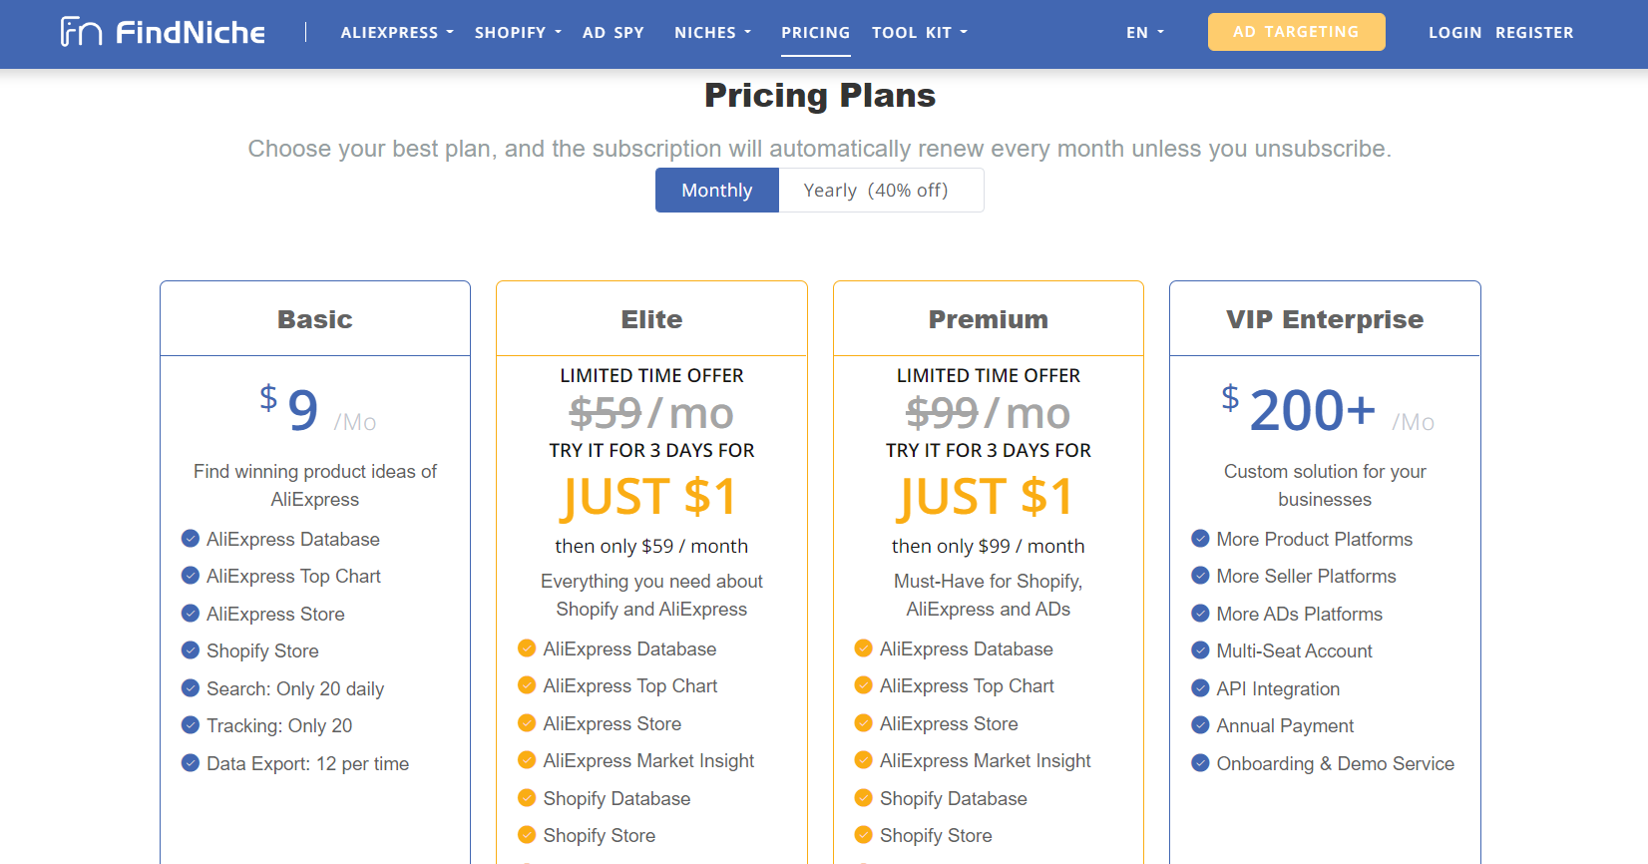
Task: Click the Ad Targeting button
Action: [1296, 32]
